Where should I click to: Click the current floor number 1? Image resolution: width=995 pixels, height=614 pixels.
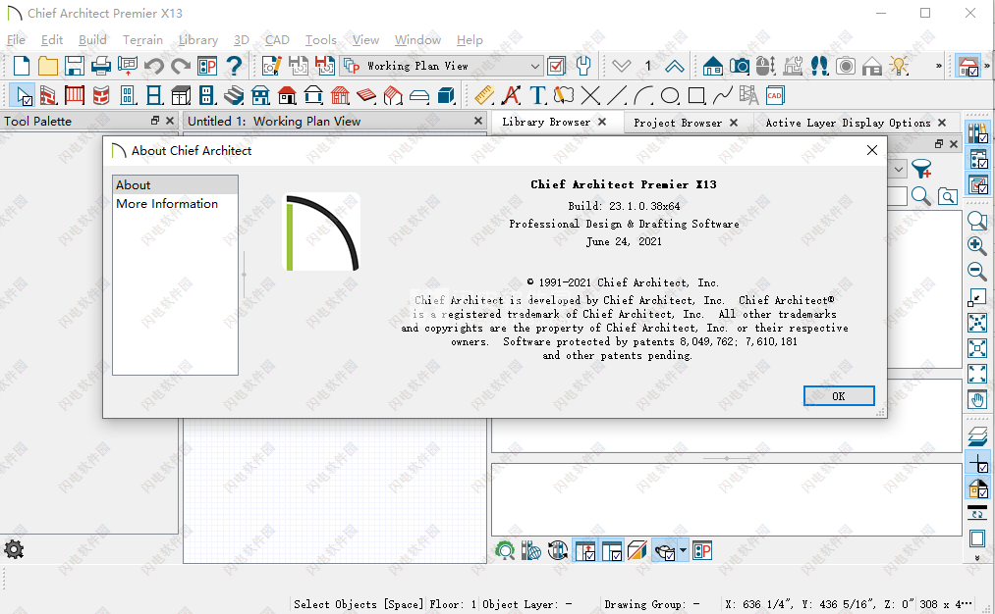(x=648, y=66)
